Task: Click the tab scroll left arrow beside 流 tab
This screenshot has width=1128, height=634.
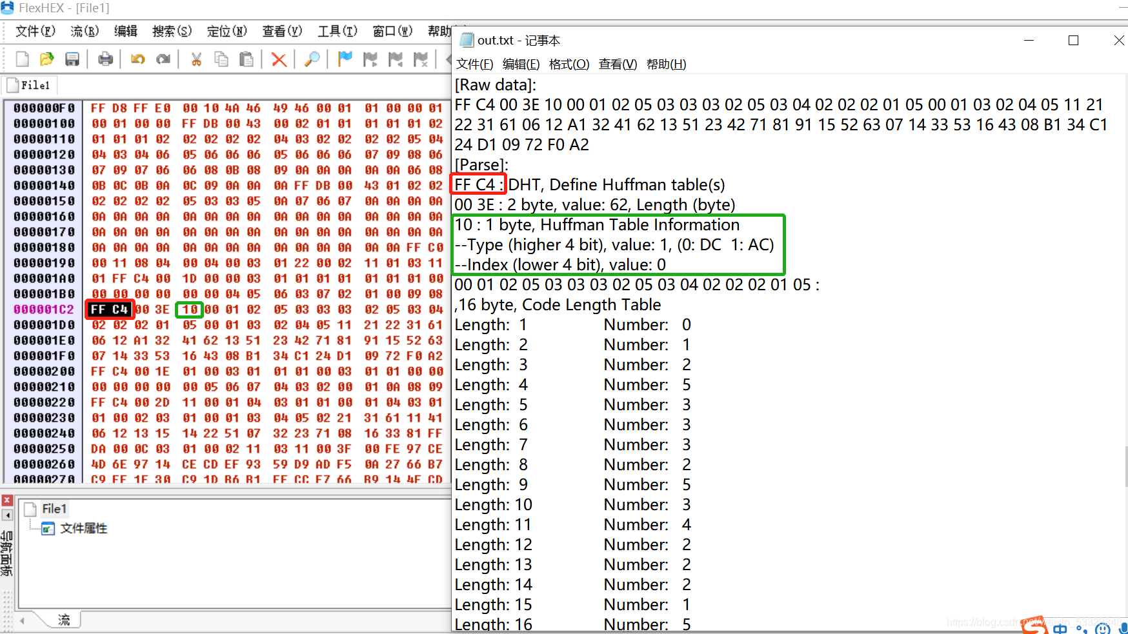Action: (x=22, y=620)
